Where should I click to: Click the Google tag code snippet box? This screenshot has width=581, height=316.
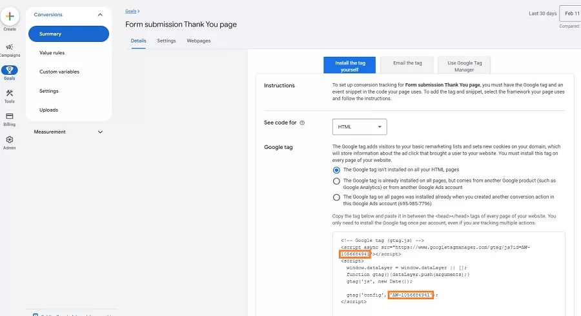[x=449, y=274]
